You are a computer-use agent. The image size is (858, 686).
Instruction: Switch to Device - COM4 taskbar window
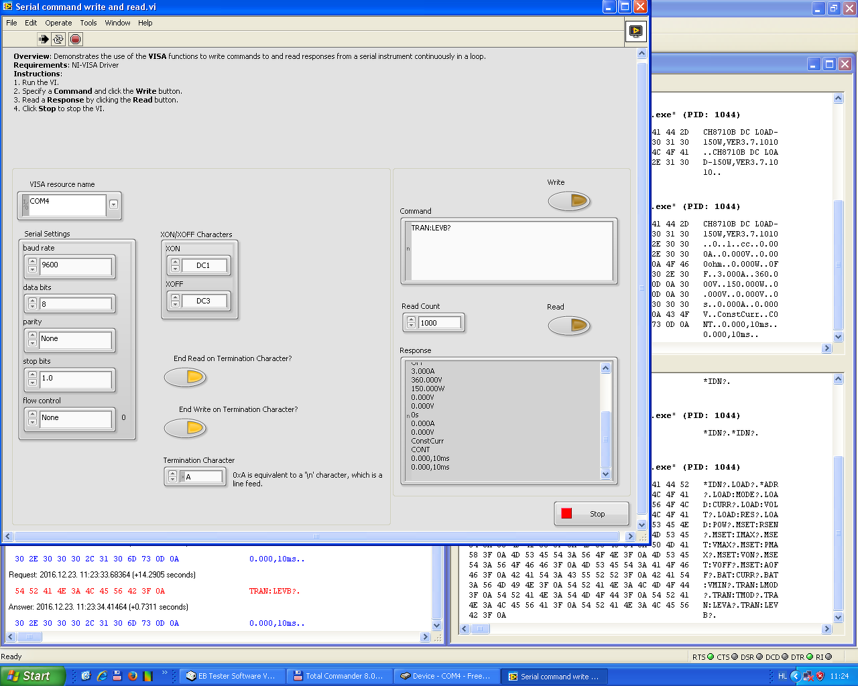tap(446, 676)
